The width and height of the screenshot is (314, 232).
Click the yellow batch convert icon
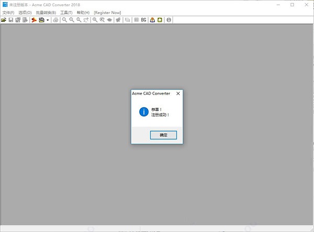tap(42, 20)
